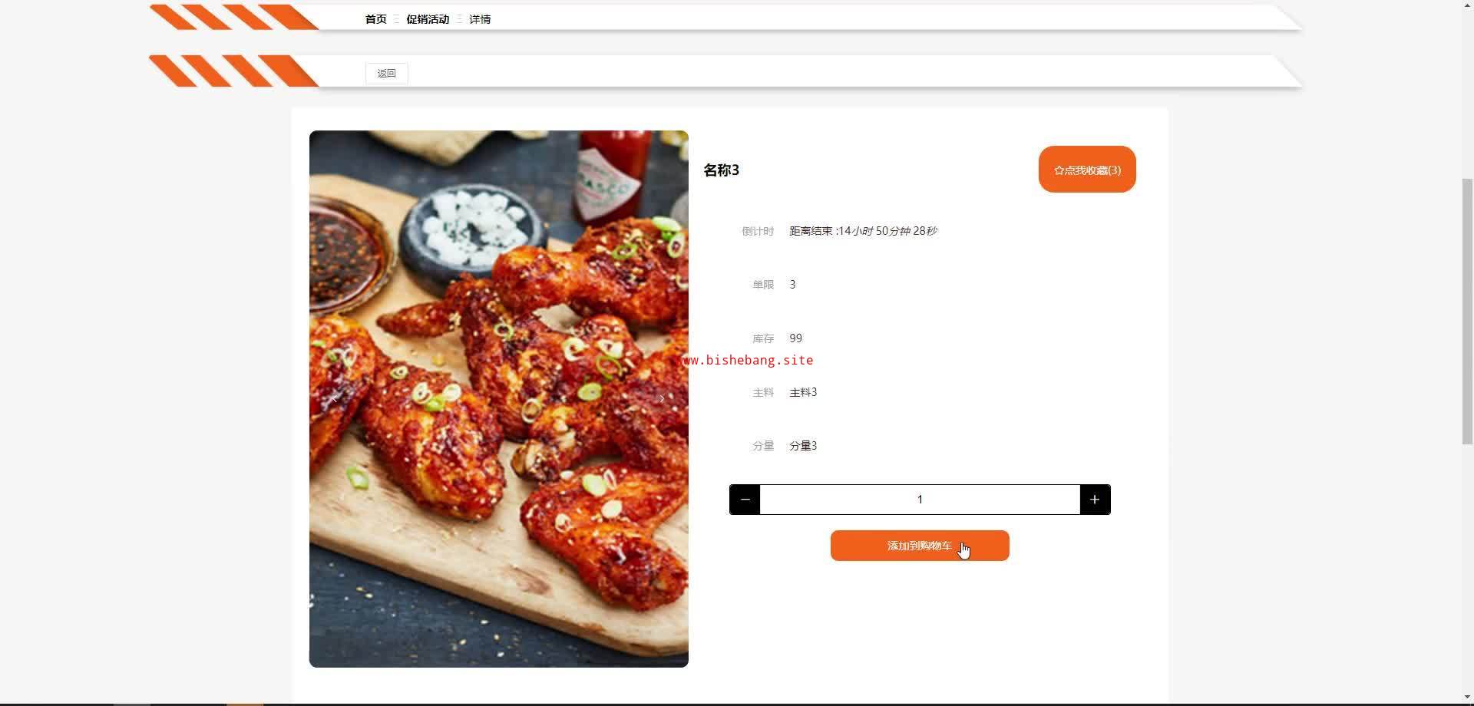The image size is (1474, 706).
Task: Add item using 添加到购物车 button
Action: point(920,546)
